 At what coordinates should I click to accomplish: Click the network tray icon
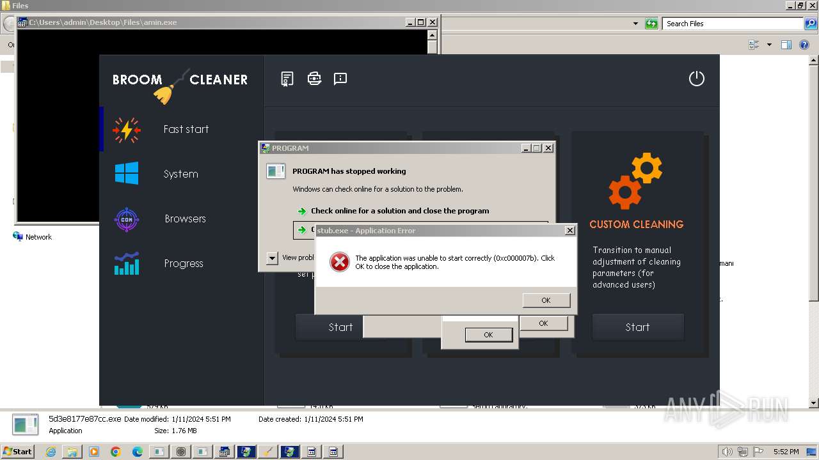coord(743,452)
